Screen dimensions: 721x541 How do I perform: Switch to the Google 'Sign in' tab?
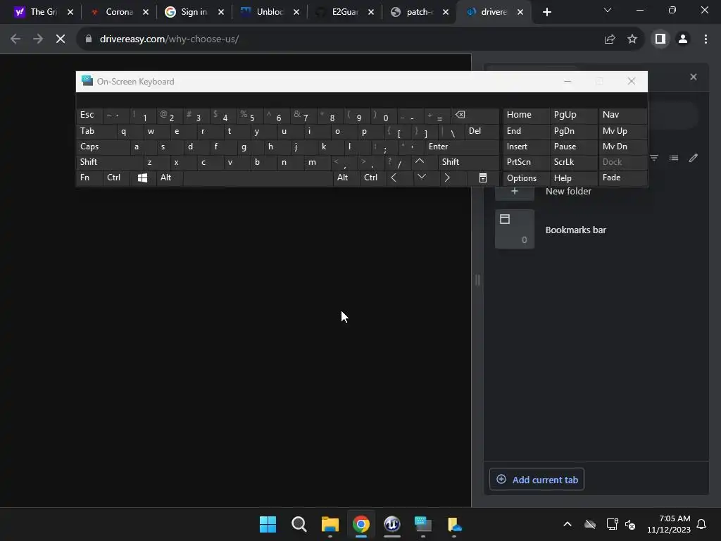[187, 12]
